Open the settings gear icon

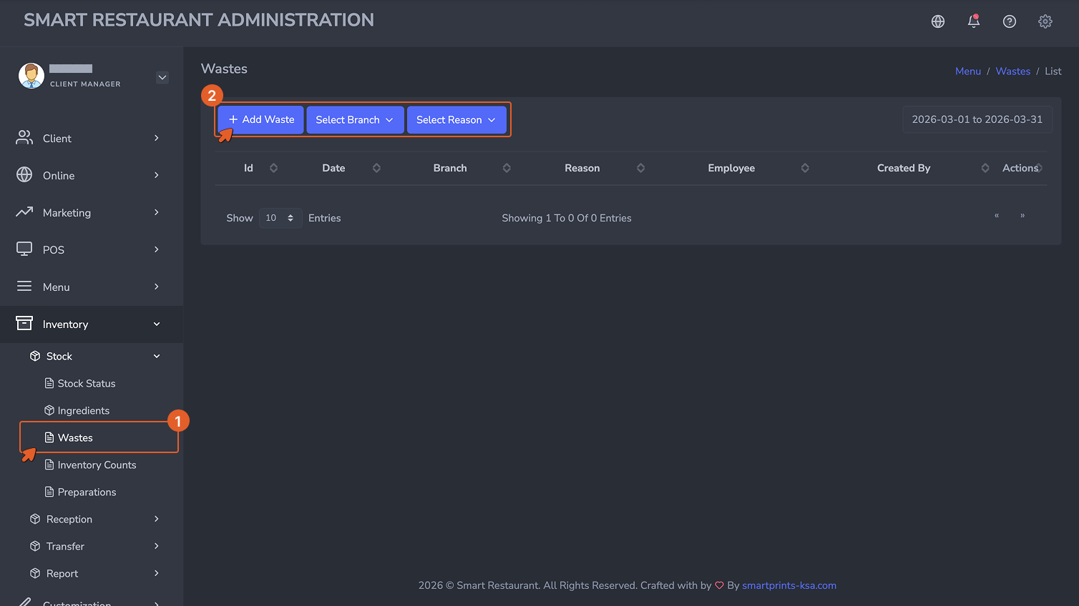[x=1045, y=21]
